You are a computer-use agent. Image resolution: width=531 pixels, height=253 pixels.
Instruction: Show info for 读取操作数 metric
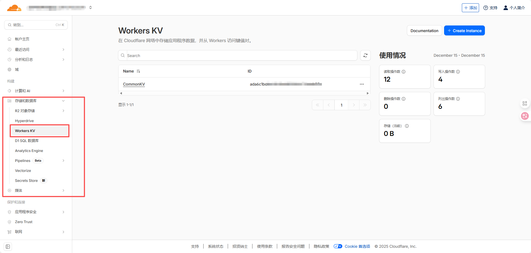[x=404, y=72]
